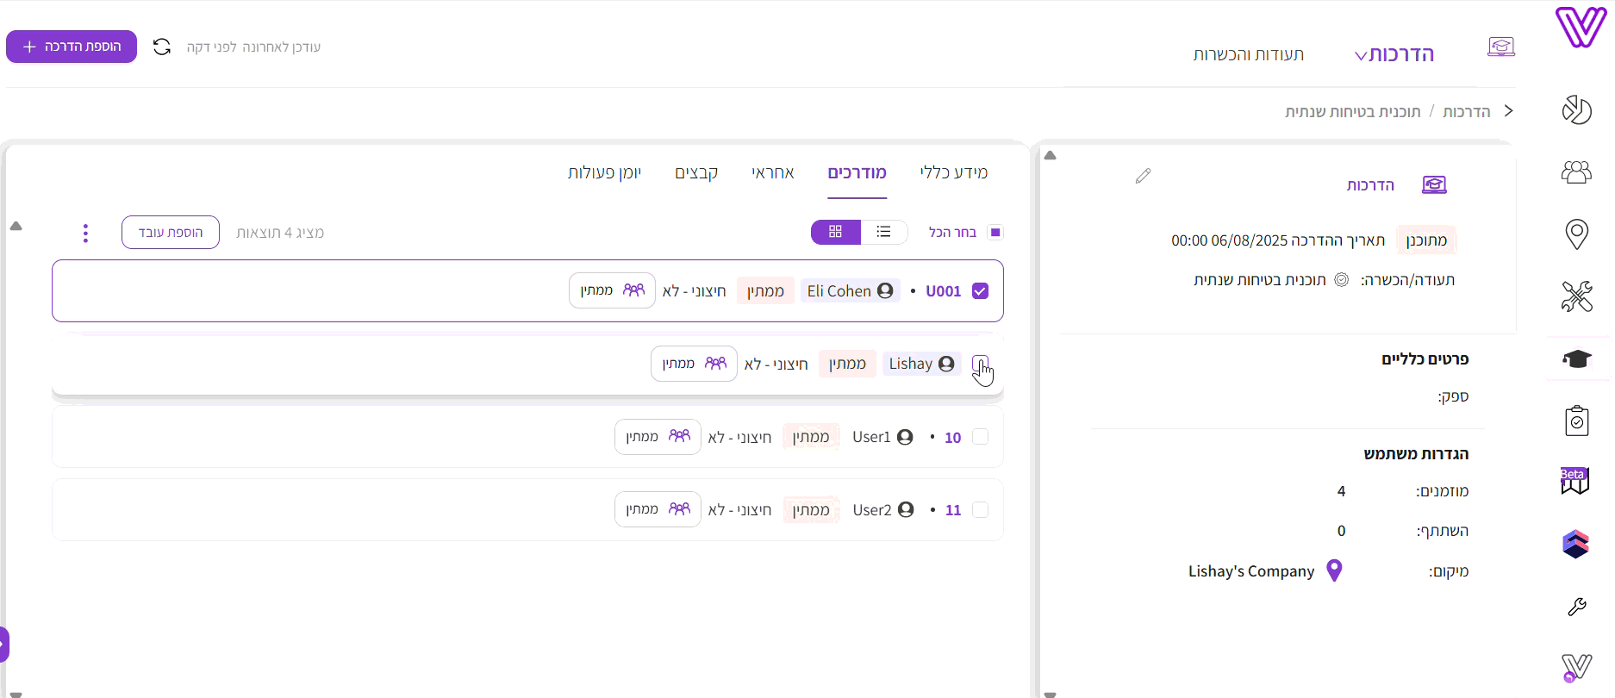Expand the purple side panel handle
The width and height of the screenshot is (1615, 698).
(3, 645)
